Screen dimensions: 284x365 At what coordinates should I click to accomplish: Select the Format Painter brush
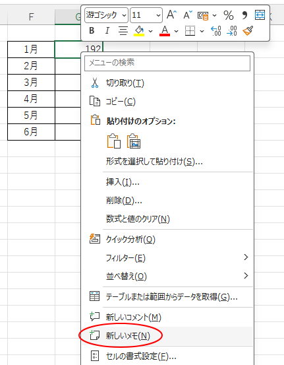coord(248,30)
